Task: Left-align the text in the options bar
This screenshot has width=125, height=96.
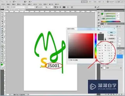Action: click(55, 7)
